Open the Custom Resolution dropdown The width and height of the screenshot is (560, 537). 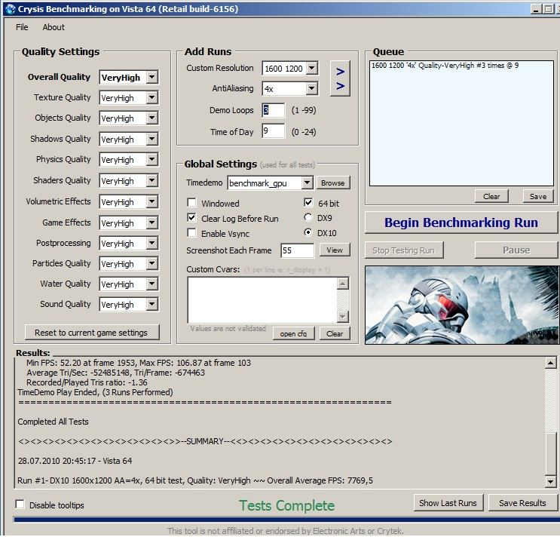312,68
